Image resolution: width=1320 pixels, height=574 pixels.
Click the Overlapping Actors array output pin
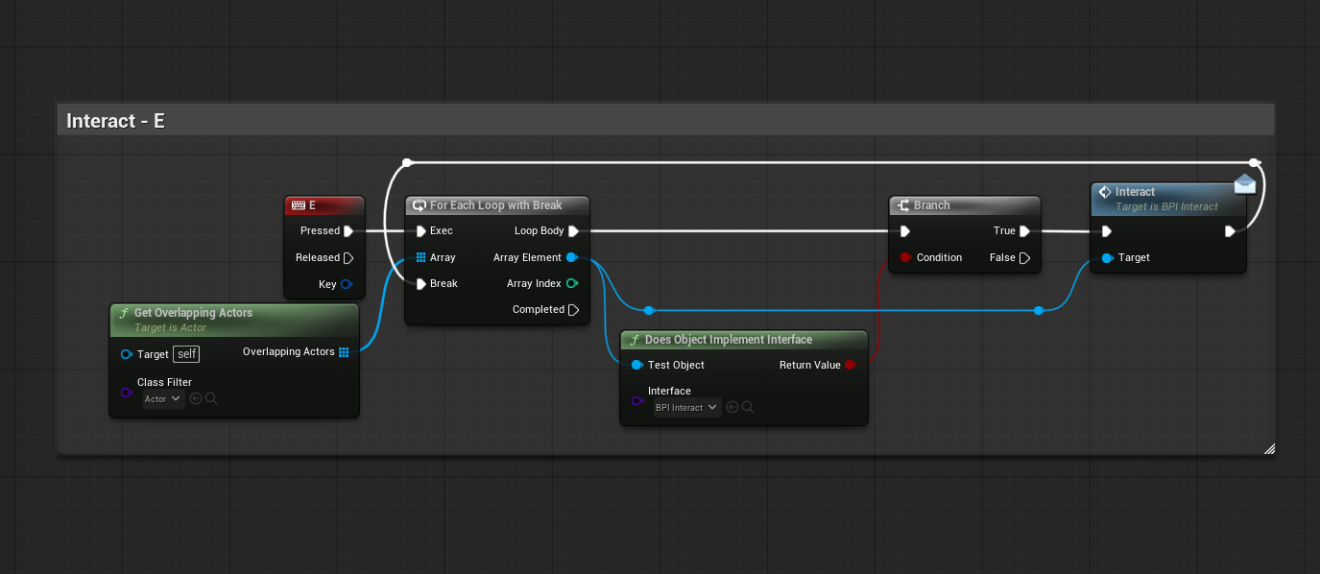[344, 352]
